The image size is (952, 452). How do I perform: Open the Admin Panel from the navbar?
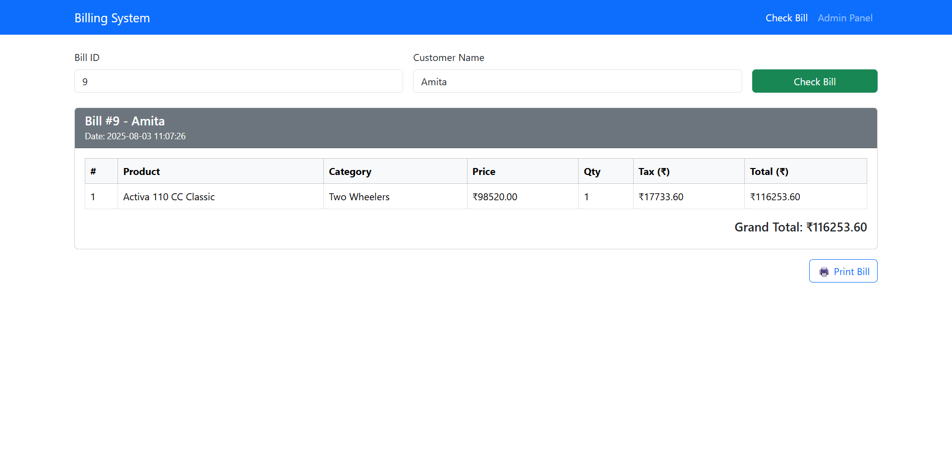point(845,18)
